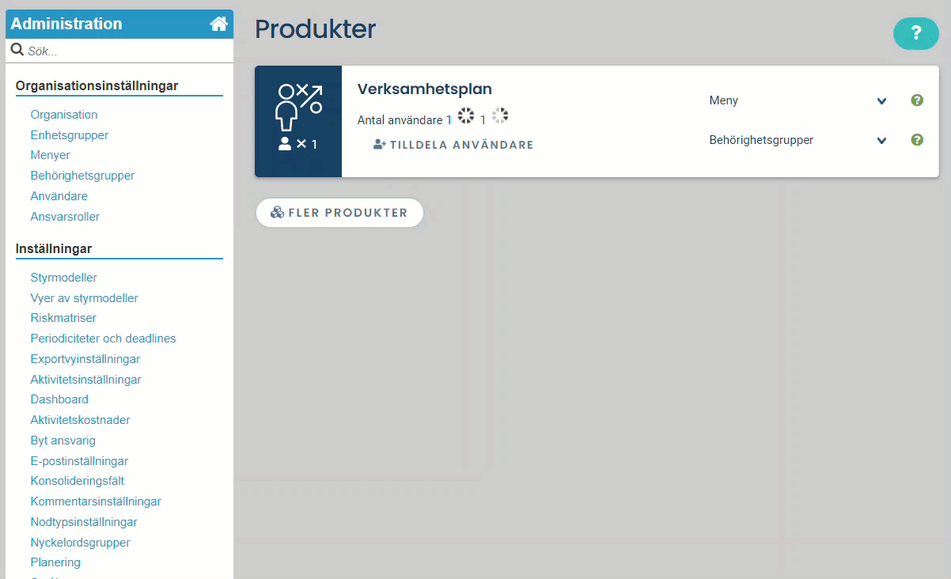Open Användare in the sidebar menu
The height and width of the screenshot is (579, 951).
tap(59, 196)
